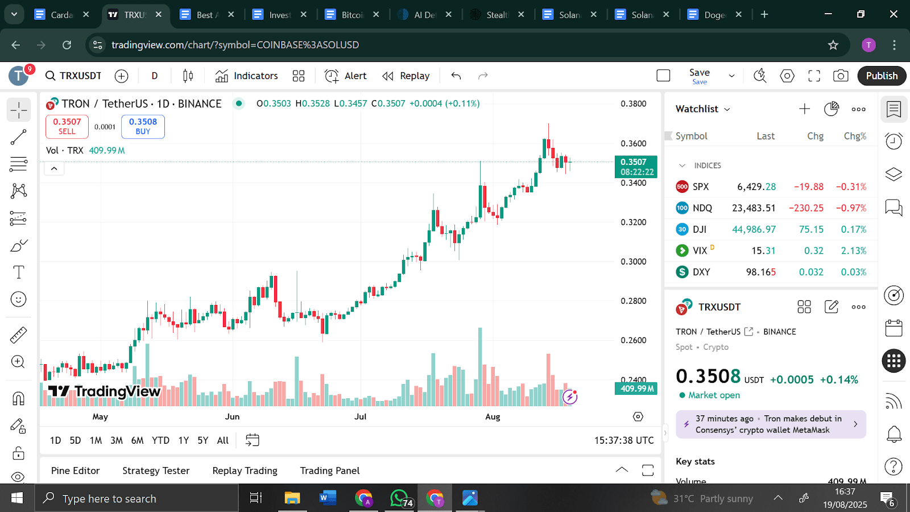
Task: Toggle stay in drawing mode
Action: (19, 426)
